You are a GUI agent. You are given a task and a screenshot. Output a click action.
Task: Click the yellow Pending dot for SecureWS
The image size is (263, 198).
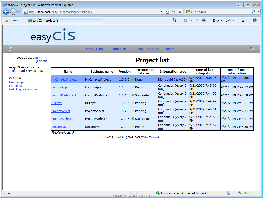(133, 127)
